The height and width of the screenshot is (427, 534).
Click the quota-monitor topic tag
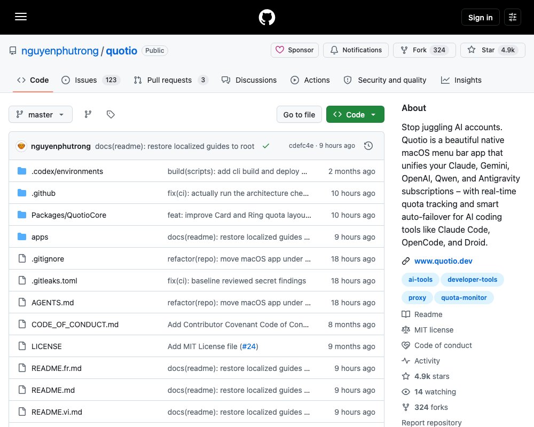[x=464, y=298]
